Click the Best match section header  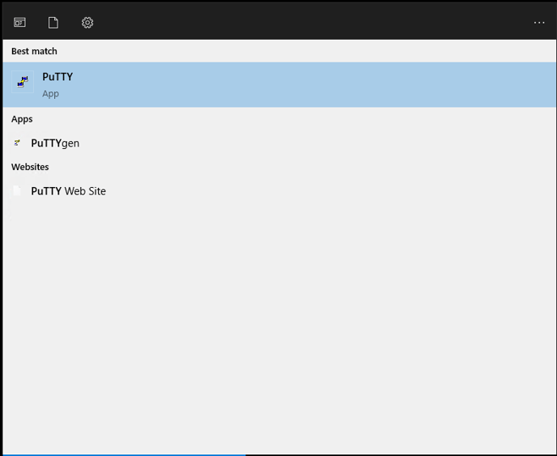click(x=34, y=51)
